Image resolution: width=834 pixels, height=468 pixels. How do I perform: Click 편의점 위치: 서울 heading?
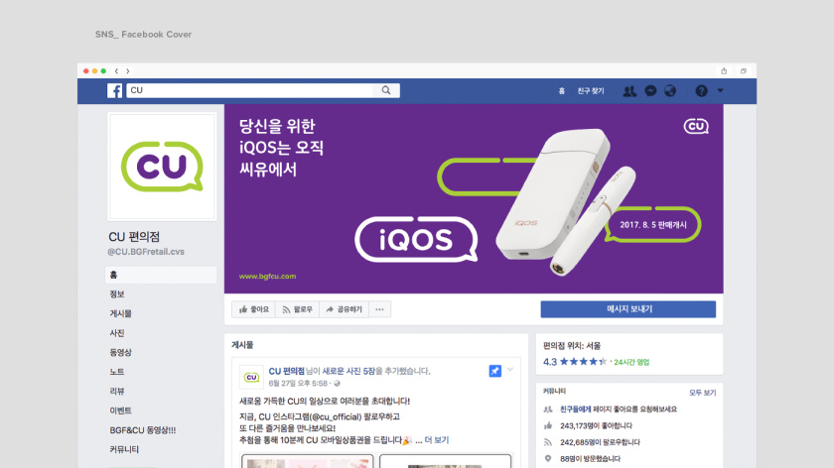click(x=572, y=345)
